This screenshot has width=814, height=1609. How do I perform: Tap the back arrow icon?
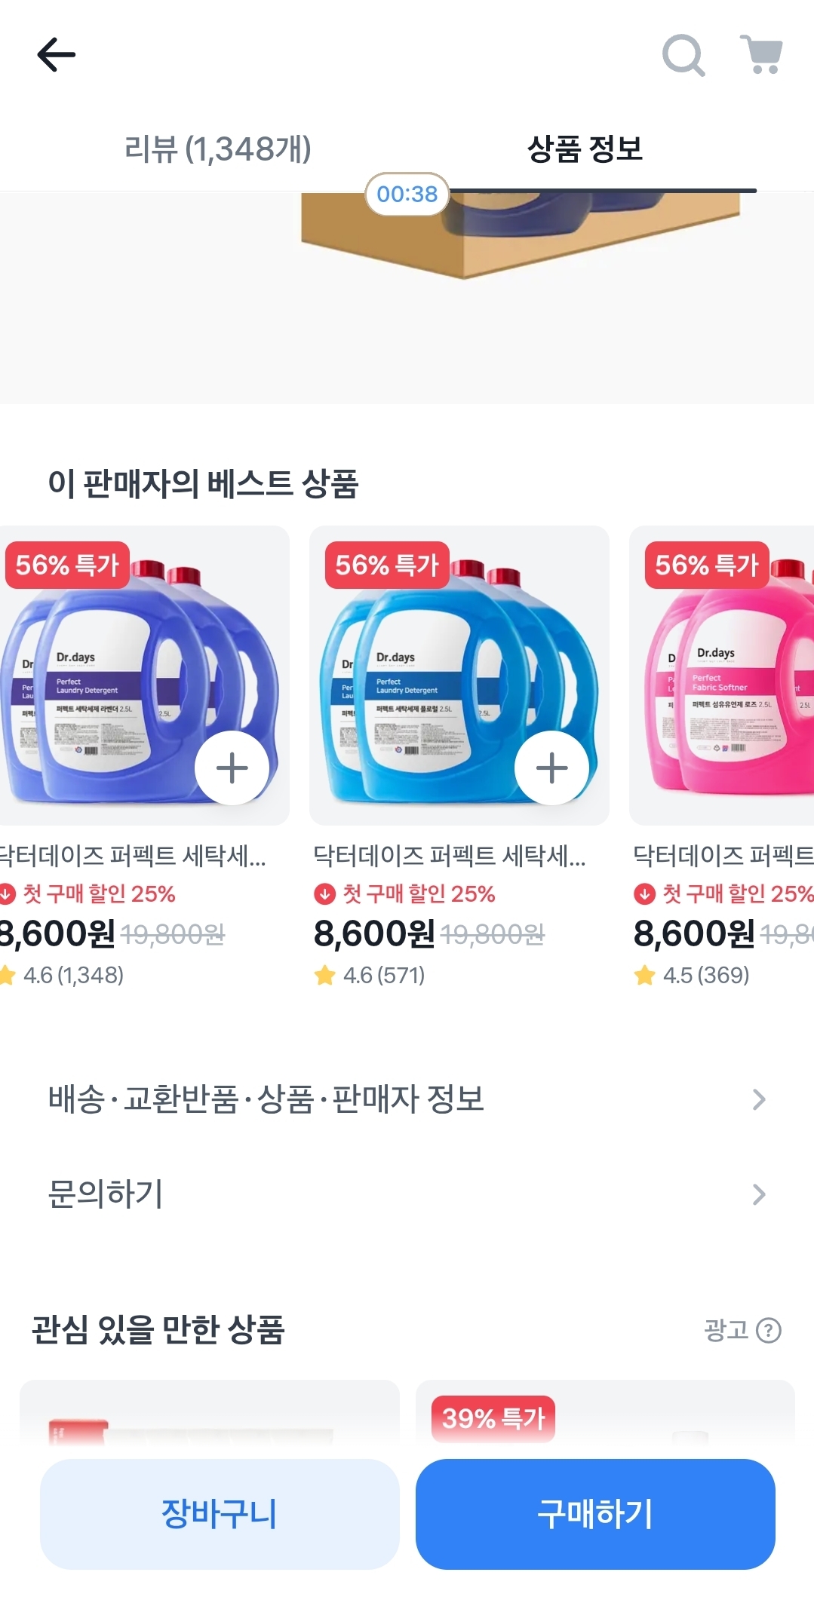coord(57,55)
